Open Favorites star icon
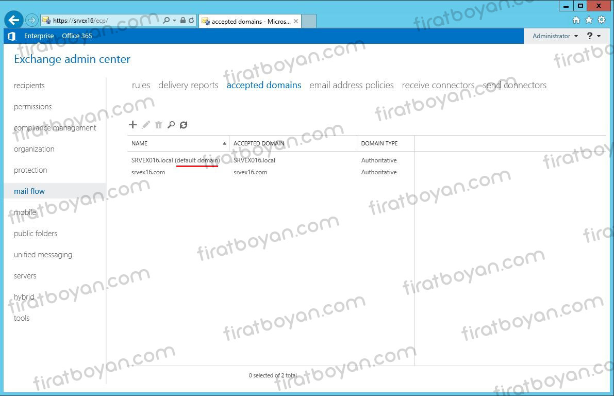The height and width of the screenshot is (396, 614). 589,20
